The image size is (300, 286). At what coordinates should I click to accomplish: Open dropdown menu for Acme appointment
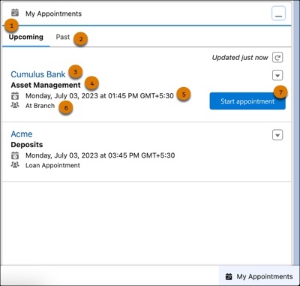277,135
